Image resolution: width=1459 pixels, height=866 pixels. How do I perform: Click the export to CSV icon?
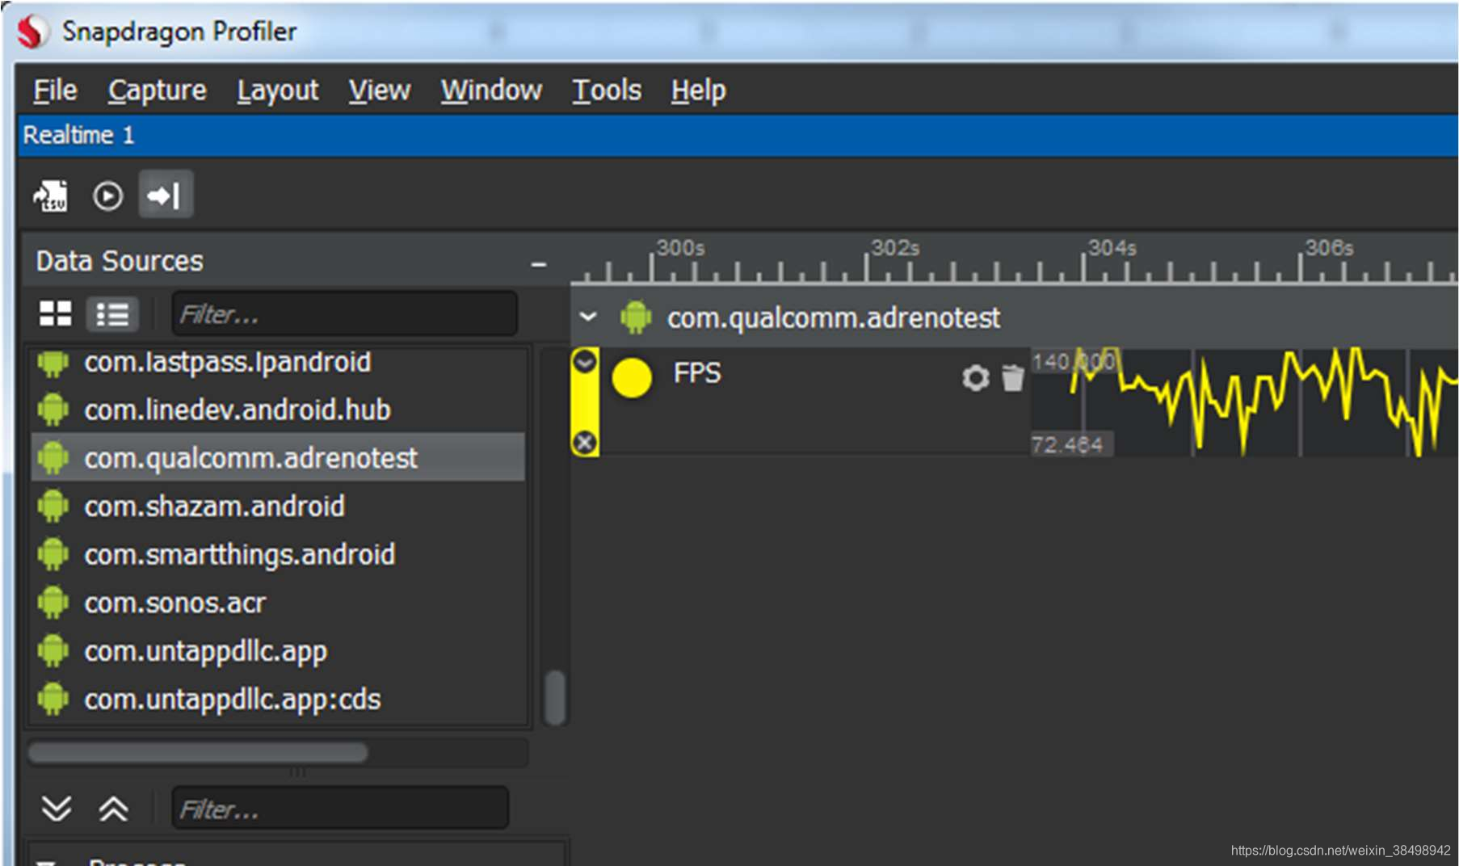pyautogui.click(x=50, y=195)
